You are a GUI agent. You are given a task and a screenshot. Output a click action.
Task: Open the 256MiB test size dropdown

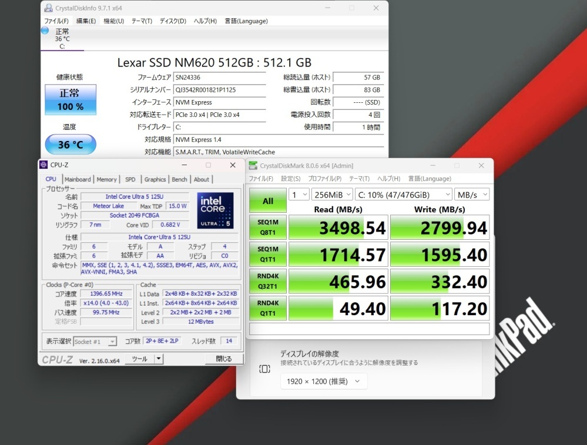[x=331, y=194]
